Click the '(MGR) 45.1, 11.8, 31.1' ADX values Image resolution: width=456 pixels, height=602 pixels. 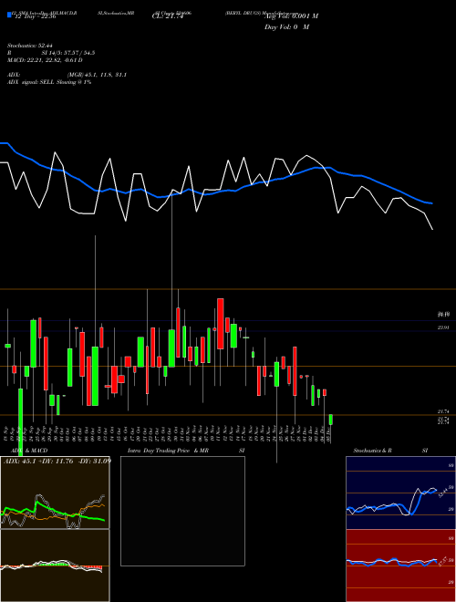coord(97,75)
